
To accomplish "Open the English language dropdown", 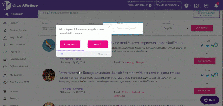I will tap(176, 28).
